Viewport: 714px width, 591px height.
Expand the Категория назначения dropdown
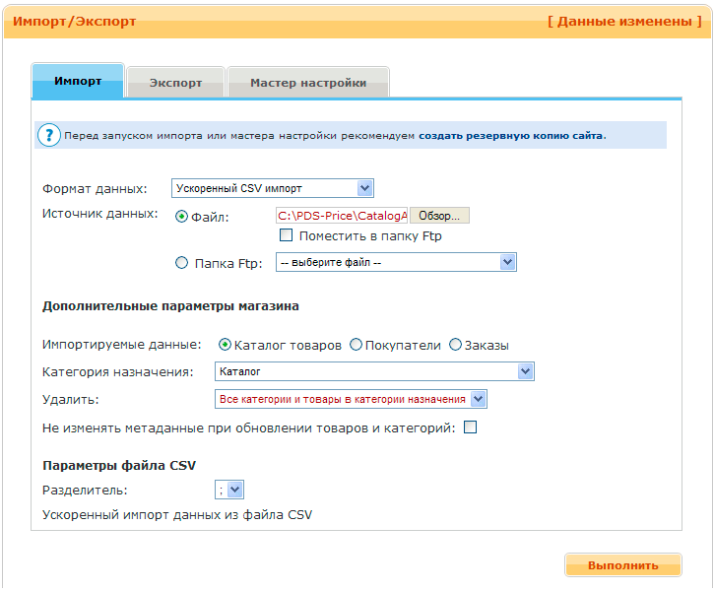click(x=374, y=371)
